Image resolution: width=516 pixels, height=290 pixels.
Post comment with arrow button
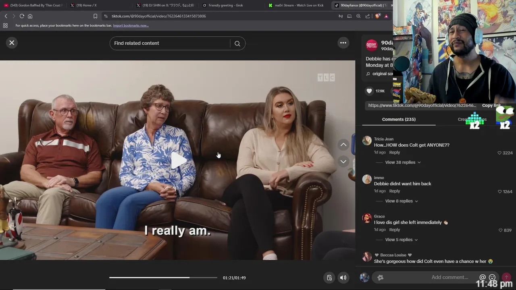pos(506,277)
